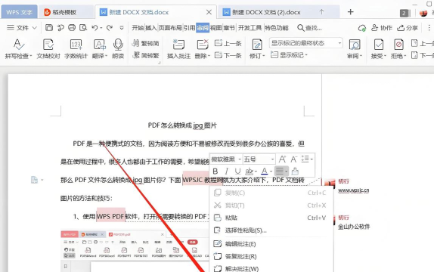Click the format painter brush in mini toolbar
This screenshot has height=272, width=434.
tap(295, 172)
